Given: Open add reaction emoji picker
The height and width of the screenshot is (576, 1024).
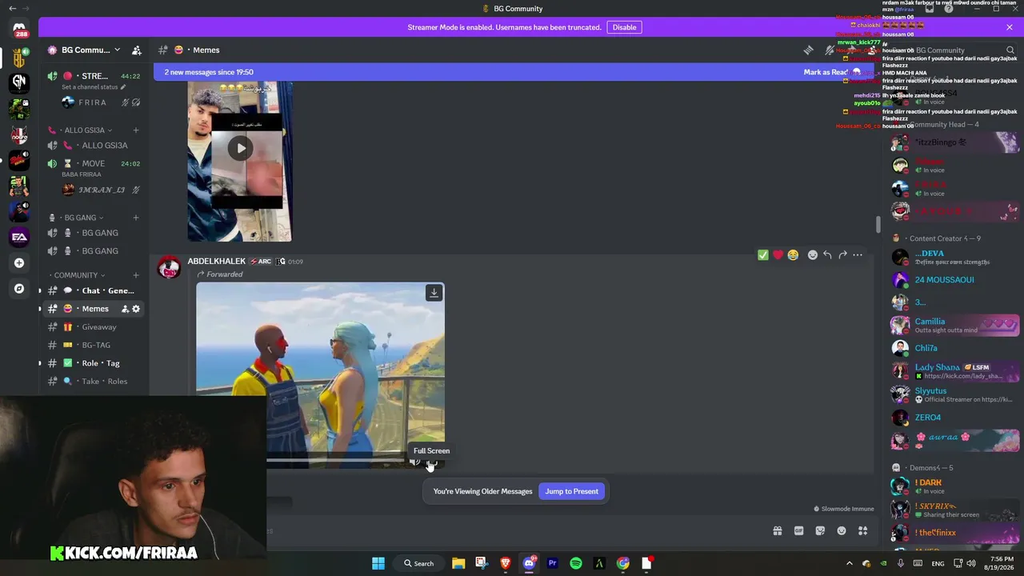Looking at the screenshot, I should [812, 255].
